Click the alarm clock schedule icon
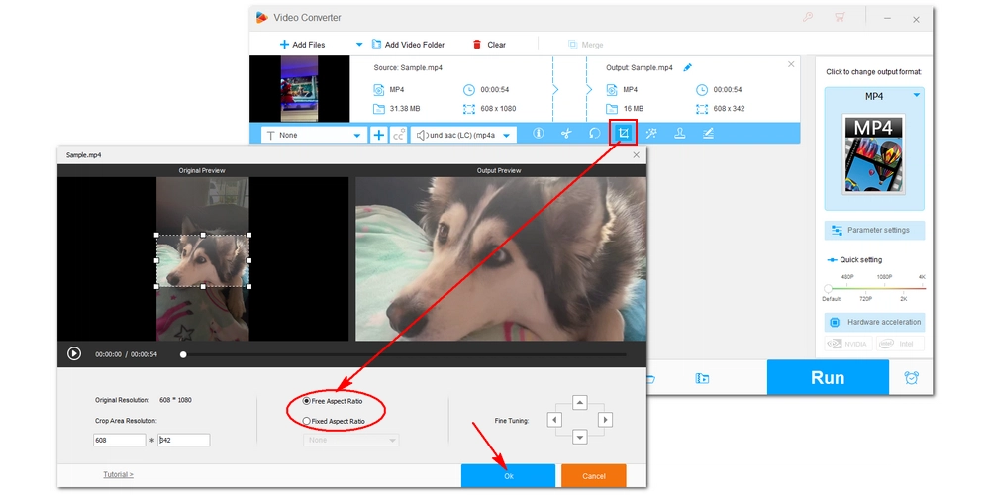 click(x=911, y=377)
